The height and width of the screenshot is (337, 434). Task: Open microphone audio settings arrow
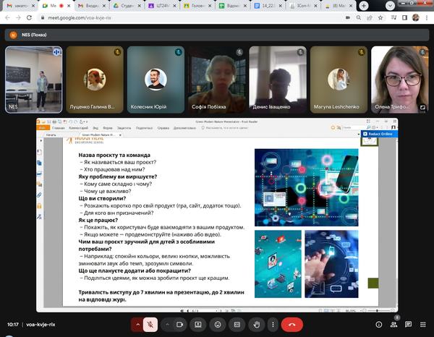pyautogui.click(x=135, y=325)
